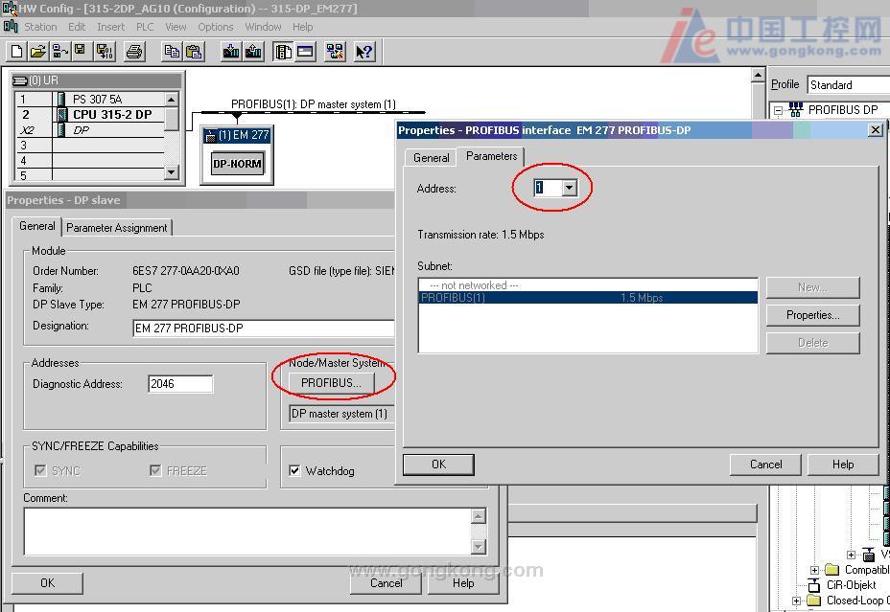890x612 pixels.
Task: Select PROFIBUS(1) subnet in the list
Action: click(x=588, y=298)
